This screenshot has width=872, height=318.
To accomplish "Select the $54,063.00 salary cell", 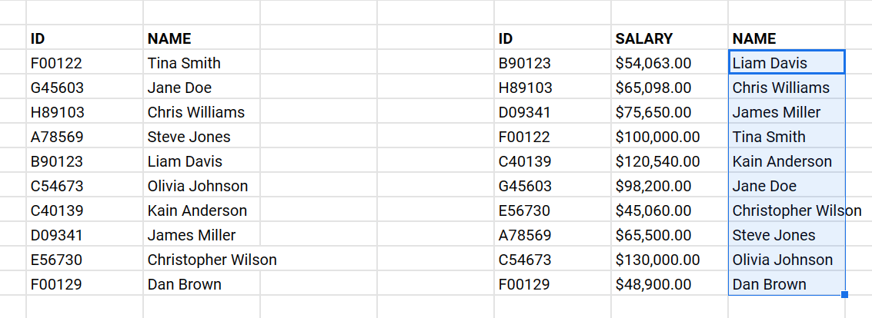I will coord(653,63).
